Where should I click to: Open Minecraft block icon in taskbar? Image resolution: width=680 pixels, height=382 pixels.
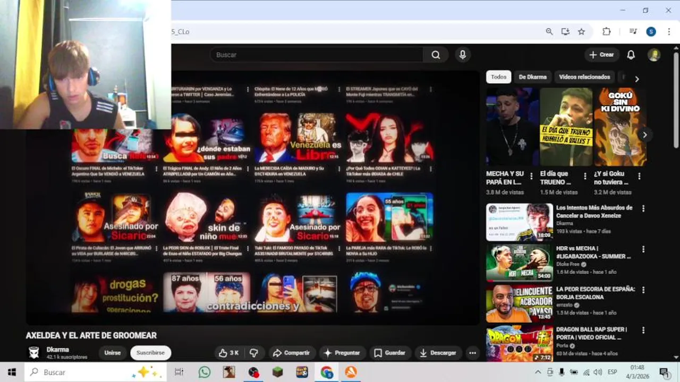pos(278,372)
